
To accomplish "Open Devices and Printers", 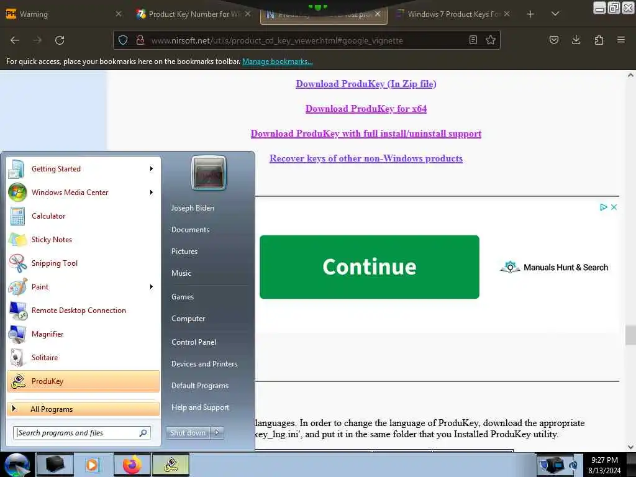I will [x=204, y=364].
